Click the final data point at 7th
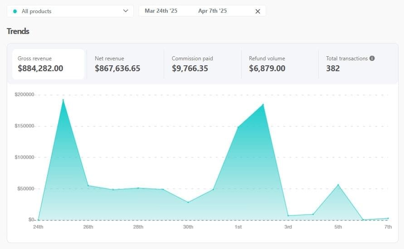404x249 pixels. point(388,218)
